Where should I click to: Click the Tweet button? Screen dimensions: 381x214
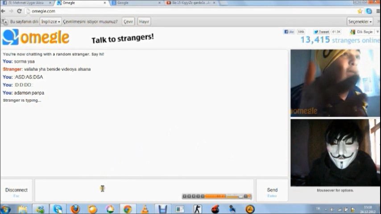(x=321, y=32)
